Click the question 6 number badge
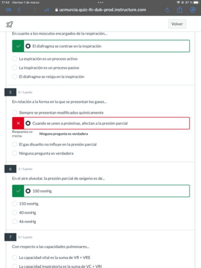 point(10,169)
